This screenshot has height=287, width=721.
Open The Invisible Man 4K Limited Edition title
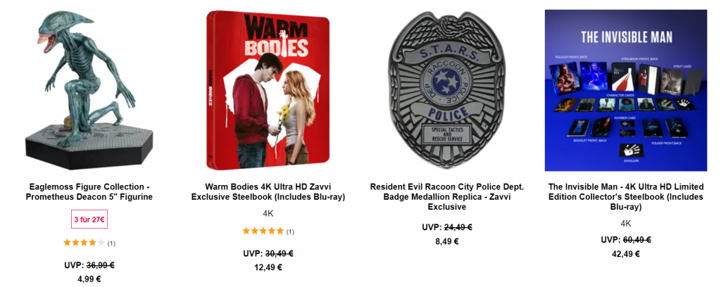tap(626, 197)
